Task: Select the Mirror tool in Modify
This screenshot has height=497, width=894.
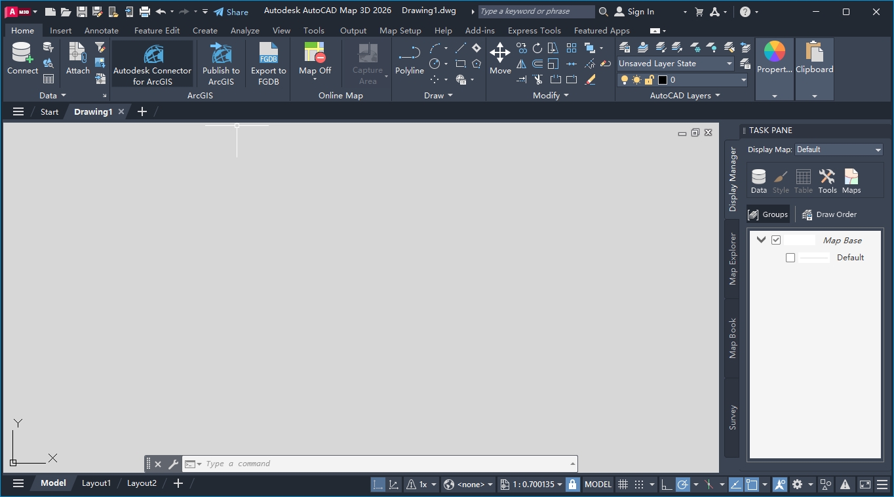Action: pos(522,64)
